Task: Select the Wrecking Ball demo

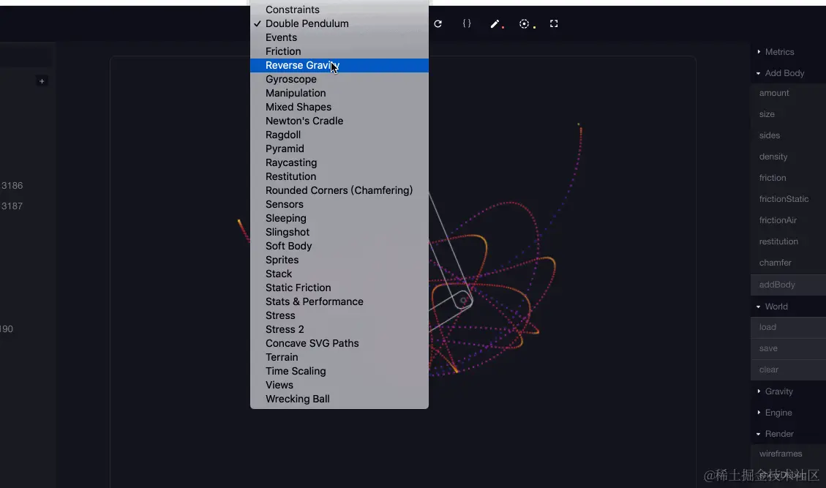Action: point(297,399)
